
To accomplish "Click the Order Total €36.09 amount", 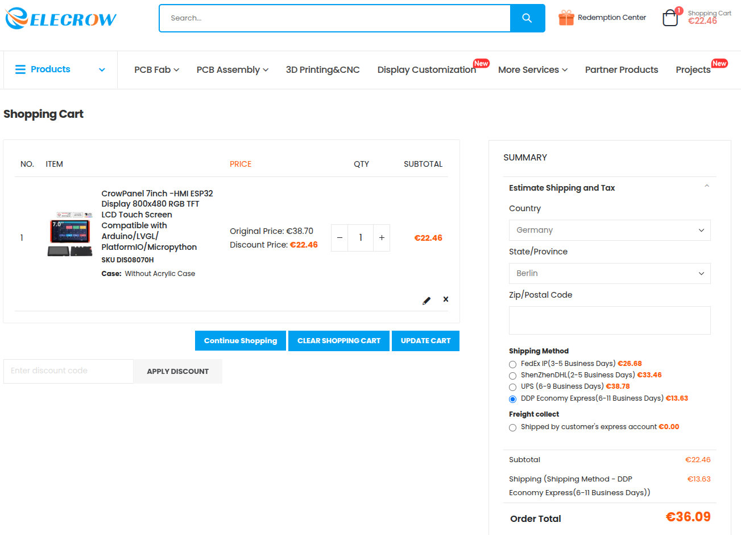I will 688,517.
